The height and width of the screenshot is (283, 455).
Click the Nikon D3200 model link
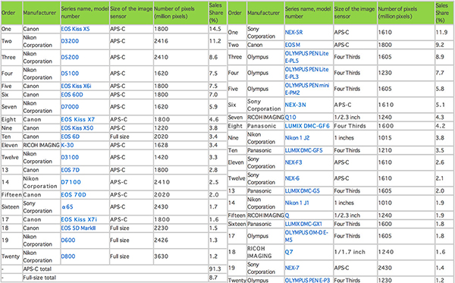70,41
